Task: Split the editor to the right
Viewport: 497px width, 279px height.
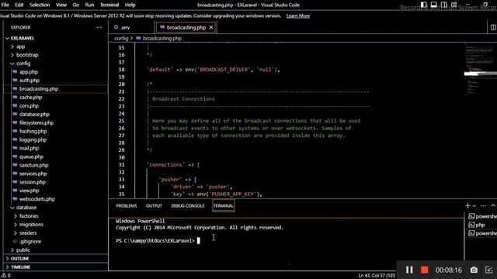Action: [493, 28]
